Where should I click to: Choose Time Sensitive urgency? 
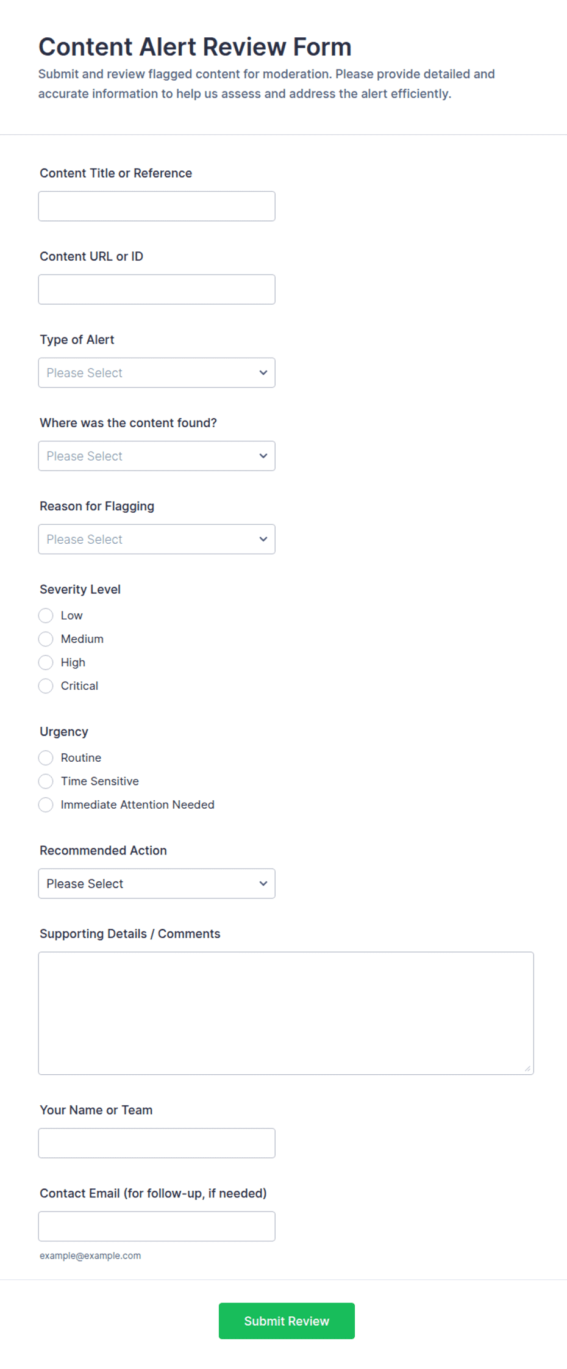click(46, 781)
